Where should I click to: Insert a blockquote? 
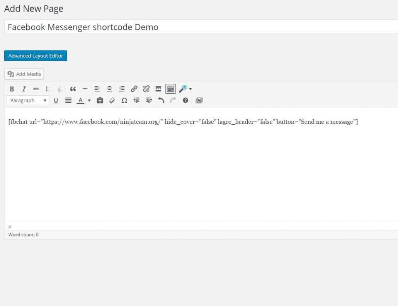coord(73,89)
